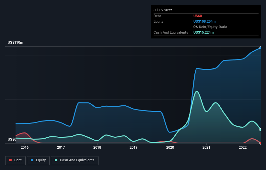Select the 2016 x-axis label
Screen dimensions: 266x170
tap(25, 147)
